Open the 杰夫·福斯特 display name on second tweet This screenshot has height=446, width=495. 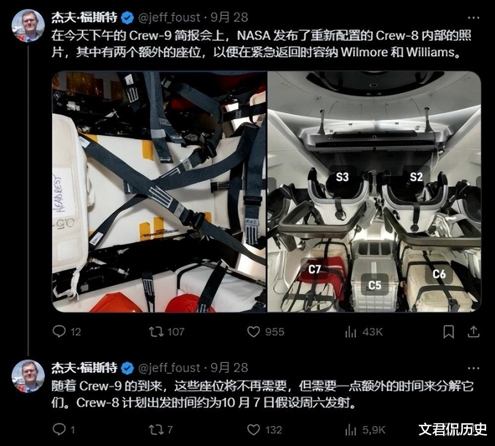click(x=85, y=368)
